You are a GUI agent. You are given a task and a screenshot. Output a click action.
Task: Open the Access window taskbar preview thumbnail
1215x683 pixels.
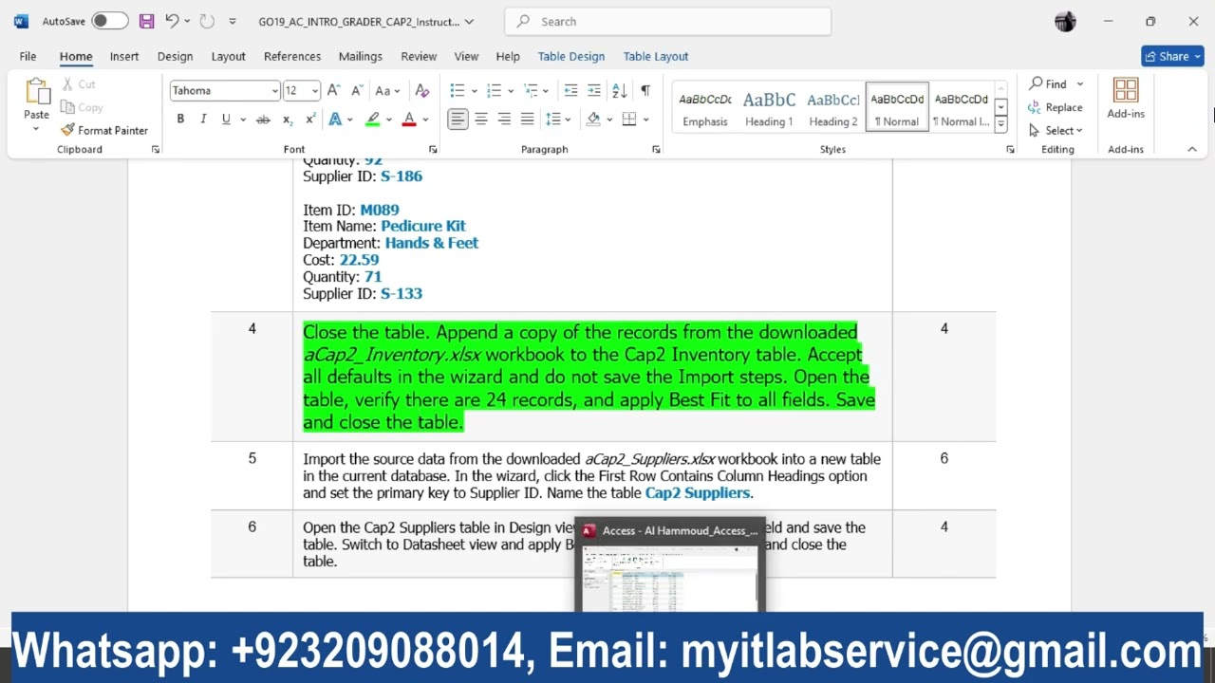coord(670,564)
